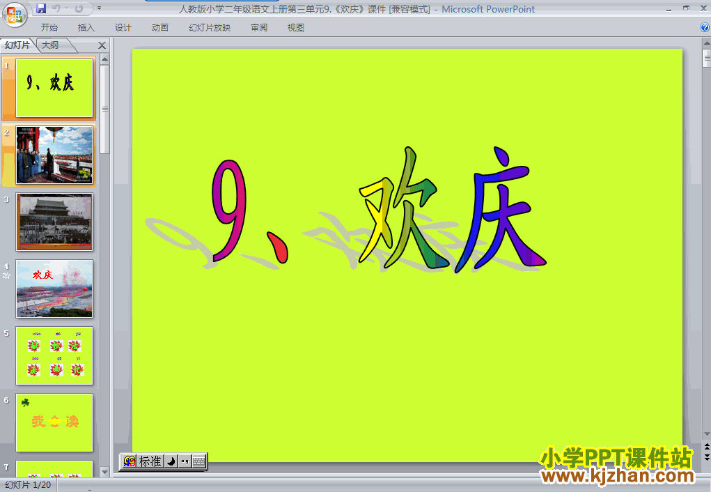Select the 幻灯片 pane tab
The width and height of the screenshot is (711, 492).
coord(17,45)
